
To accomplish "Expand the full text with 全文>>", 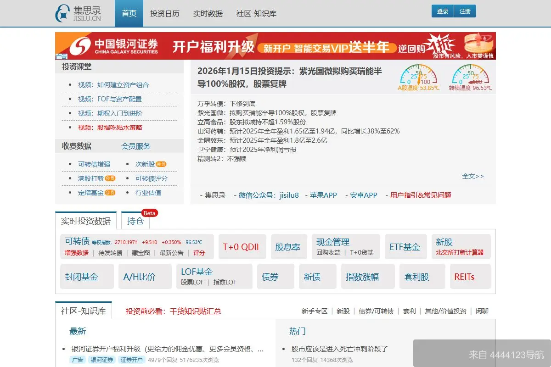I will (473, 176).
